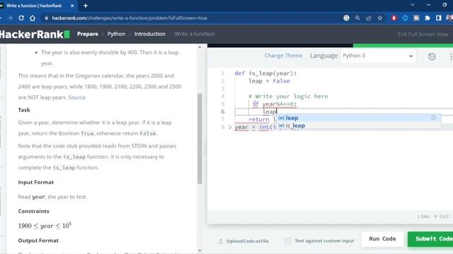Click the reset code history icon

(x=432, y=56)
